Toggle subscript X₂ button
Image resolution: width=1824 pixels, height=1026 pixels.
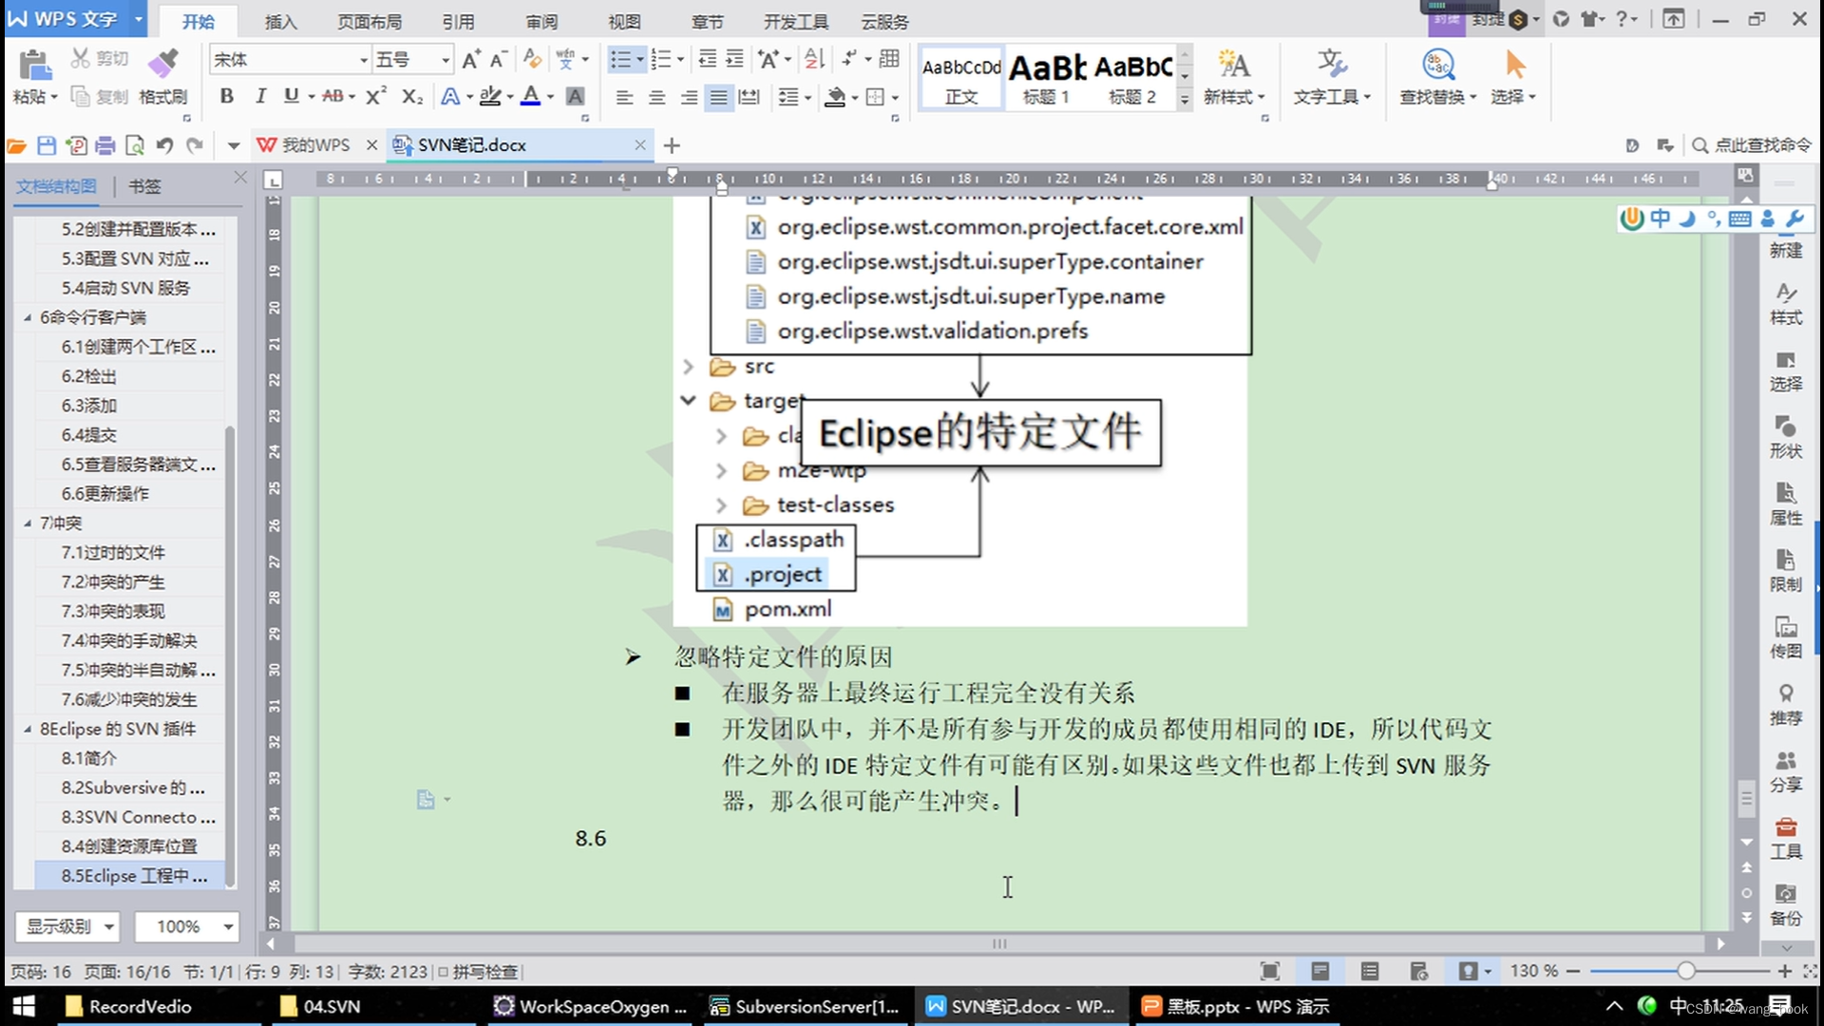point(411,96)
